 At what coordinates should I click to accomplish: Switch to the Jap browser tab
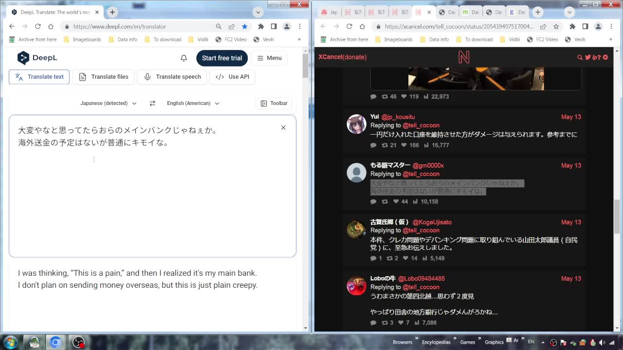pyautogui.click(x=329, y=12)
